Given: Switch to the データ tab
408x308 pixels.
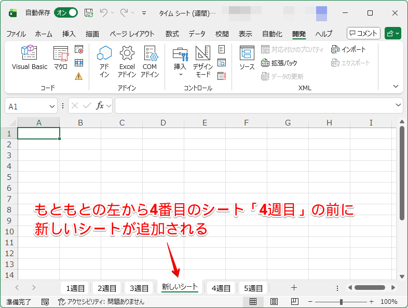Looking at the screenshot, I should 197,34.
